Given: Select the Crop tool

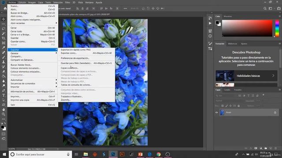Looking at the screenshot, I should 4,38.
